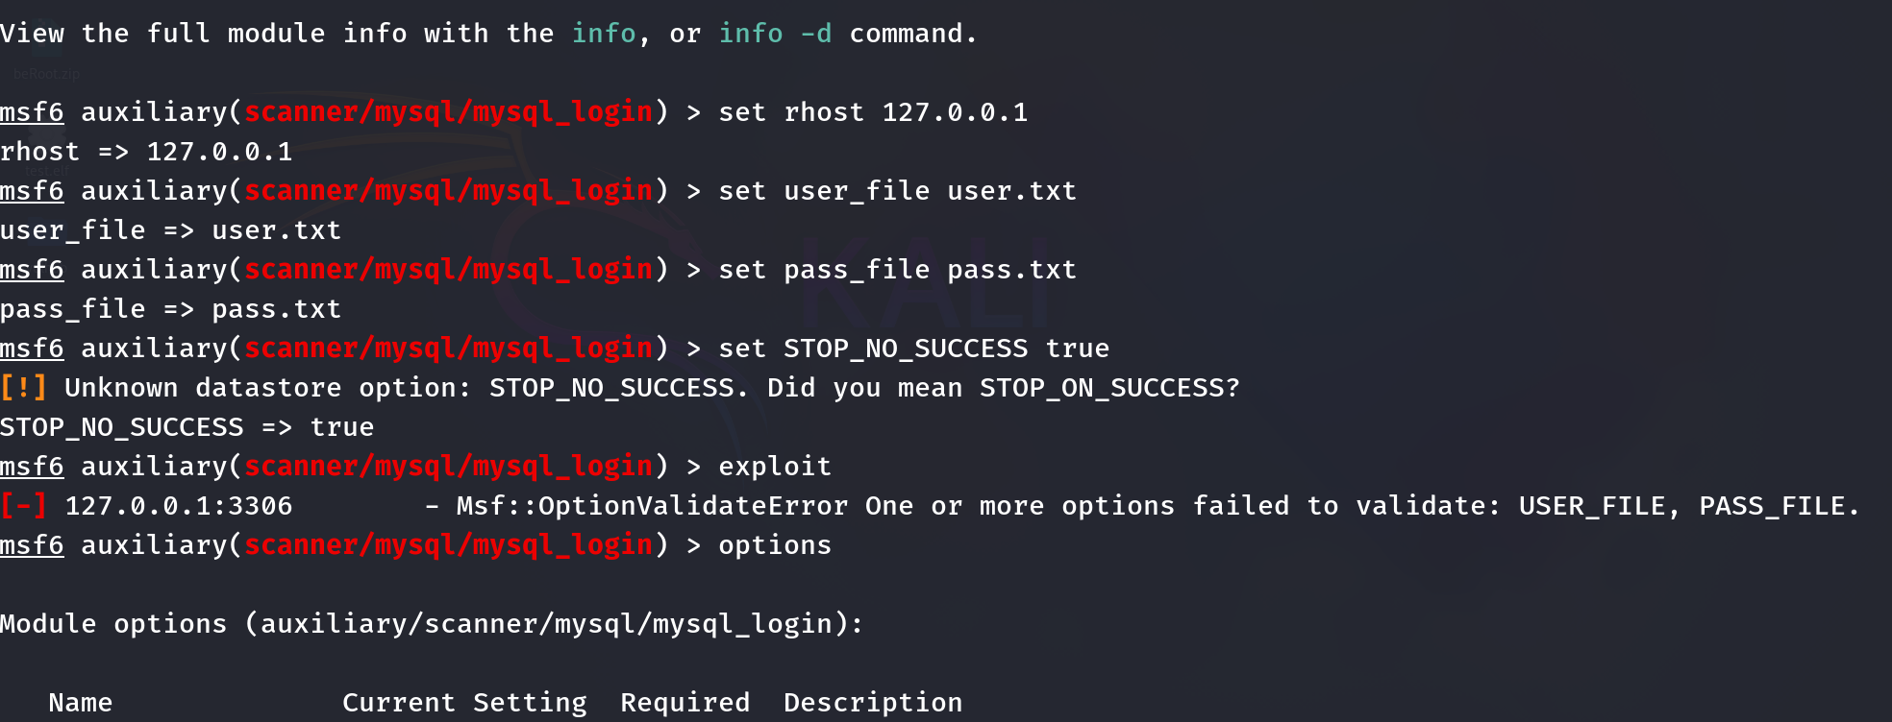Click the "set user_file user.txt" command
Viewport: 1892px width, 722px height.
coord(897,191)
